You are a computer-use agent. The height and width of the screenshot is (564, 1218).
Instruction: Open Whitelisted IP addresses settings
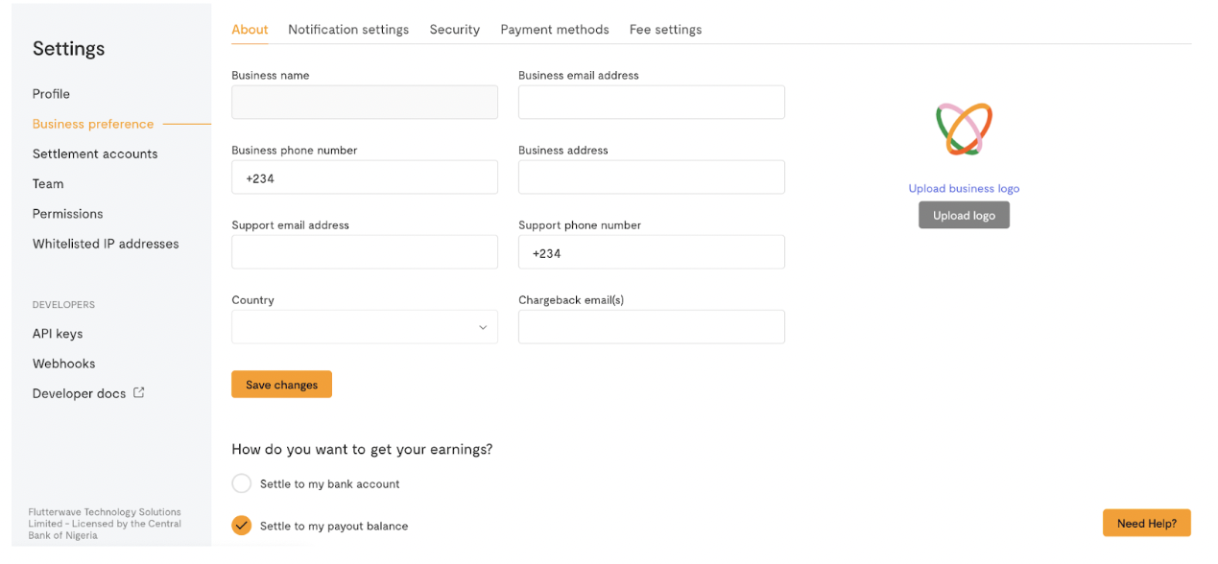tap(106, 244)
